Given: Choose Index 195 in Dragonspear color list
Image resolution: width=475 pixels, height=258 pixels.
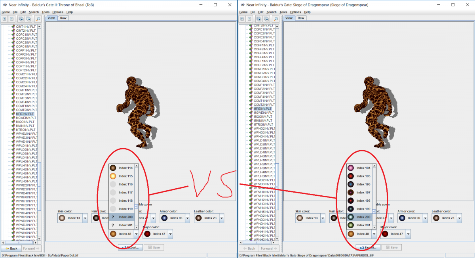Looking at the screenshot, I should [359, 176].
